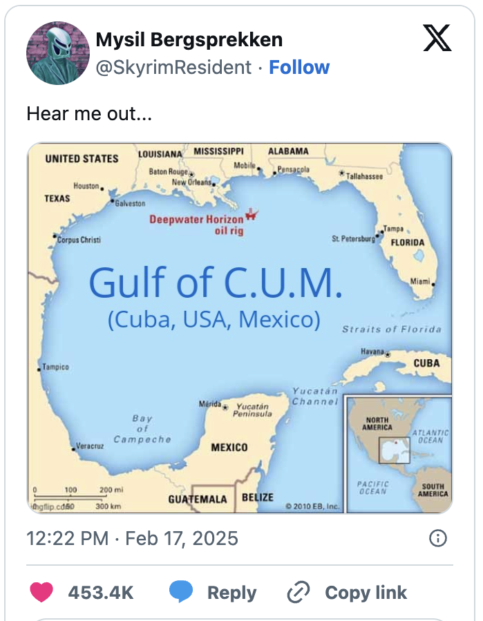This screenshot has width=483, height=621.
Task: Click the 453.4K like count
Action: (101, 593)
